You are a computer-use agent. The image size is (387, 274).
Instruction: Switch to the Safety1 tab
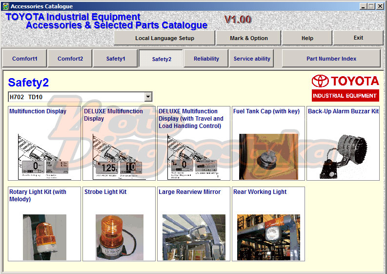pos(116,59)
